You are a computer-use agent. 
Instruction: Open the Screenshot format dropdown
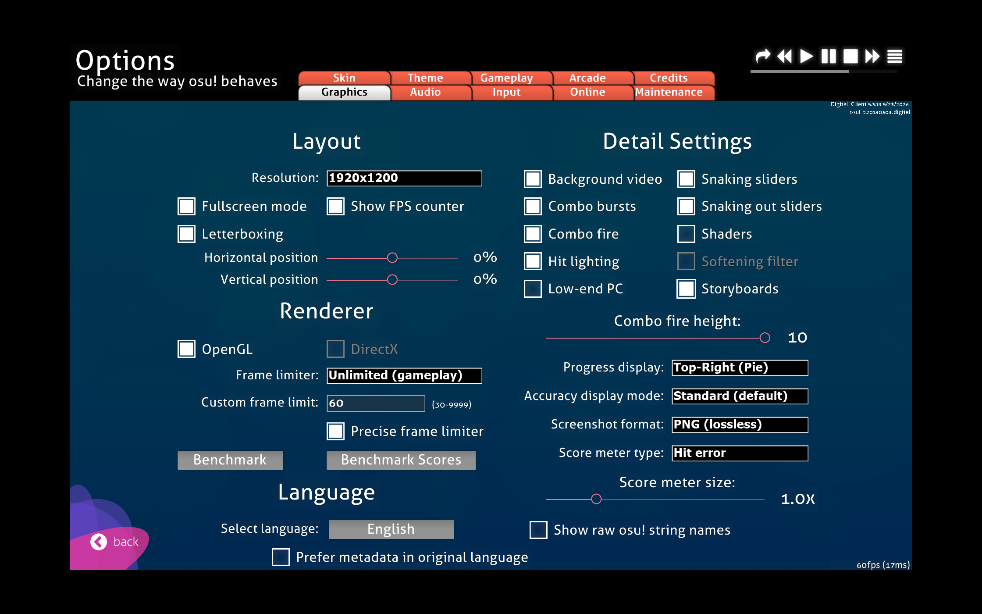740,425
